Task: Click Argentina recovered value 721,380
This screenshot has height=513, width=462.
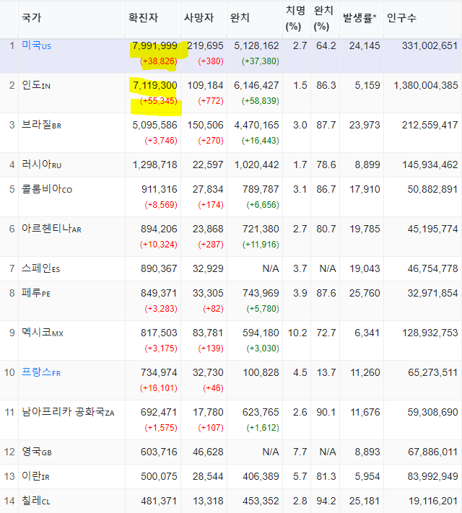Action: click(261, 229)
